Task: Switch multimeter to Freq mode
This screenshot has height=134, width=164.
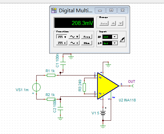Action: pos(86,37)
